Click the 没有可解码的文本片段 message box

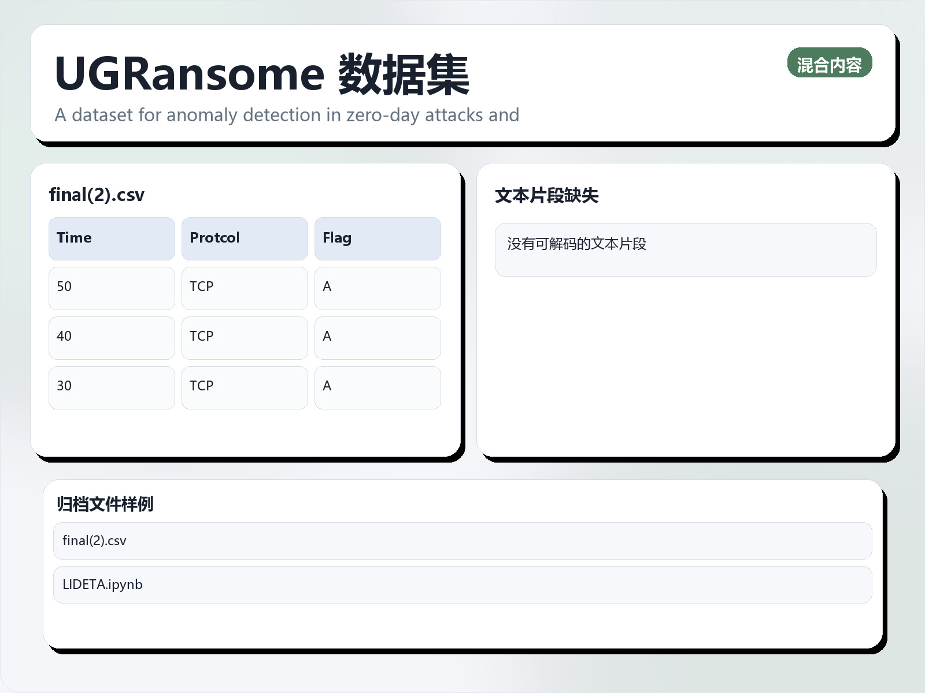tap(686, 249)
